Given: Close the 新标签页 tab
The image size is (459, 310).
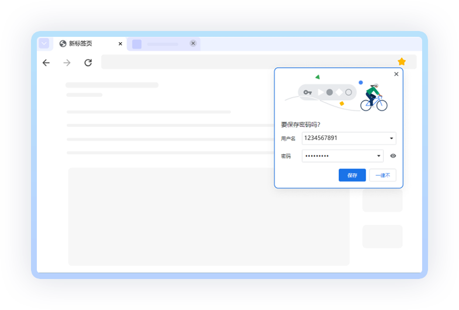Looking at the screenshot, I should point(120,44).
